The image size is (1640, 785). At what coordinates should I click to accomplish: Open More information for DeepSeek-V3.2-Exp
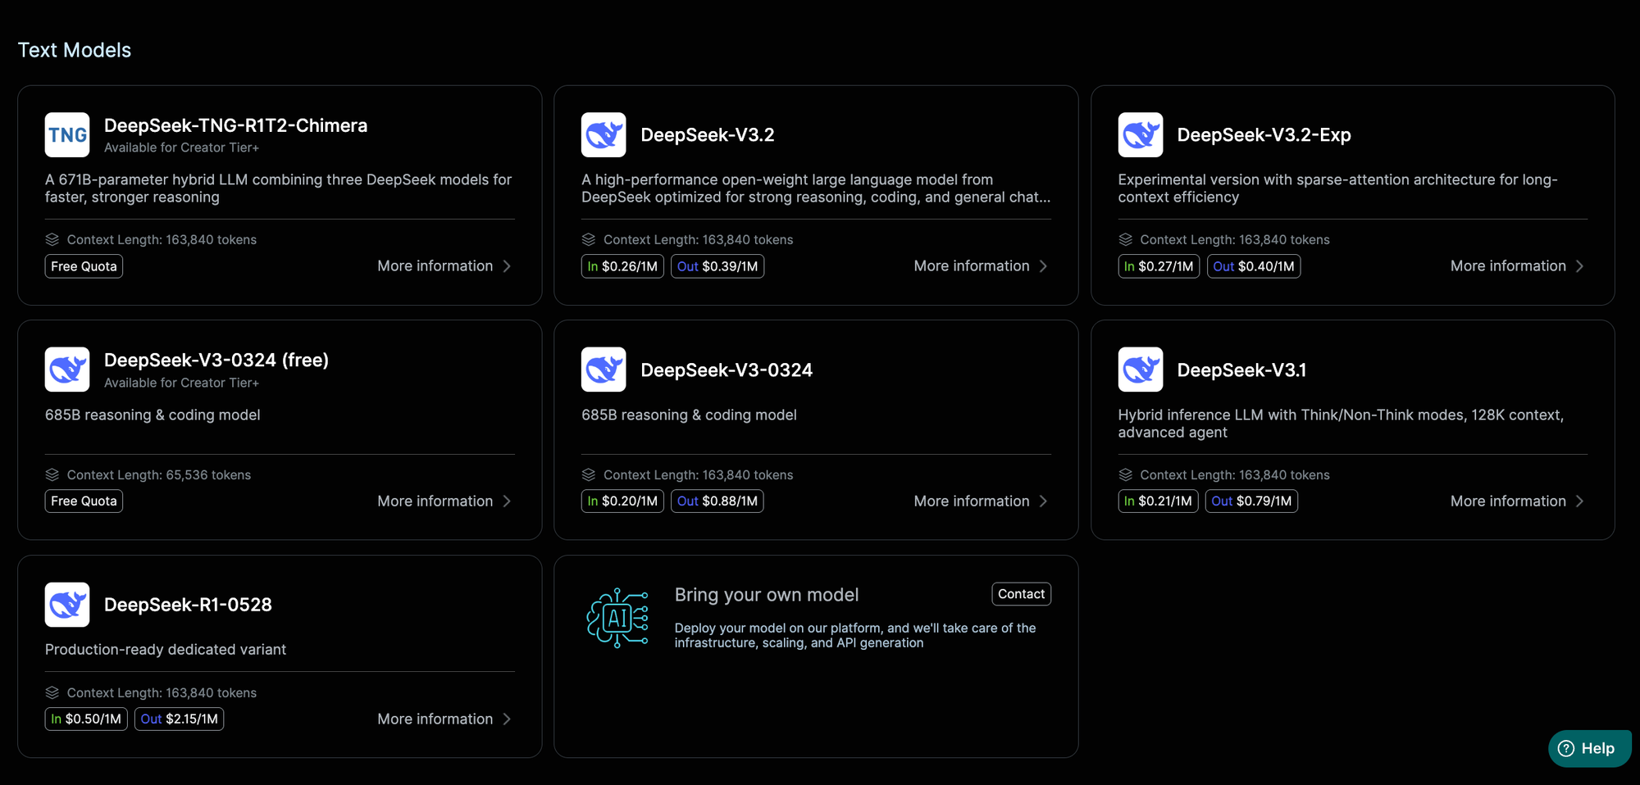[x=1508, y=266]
